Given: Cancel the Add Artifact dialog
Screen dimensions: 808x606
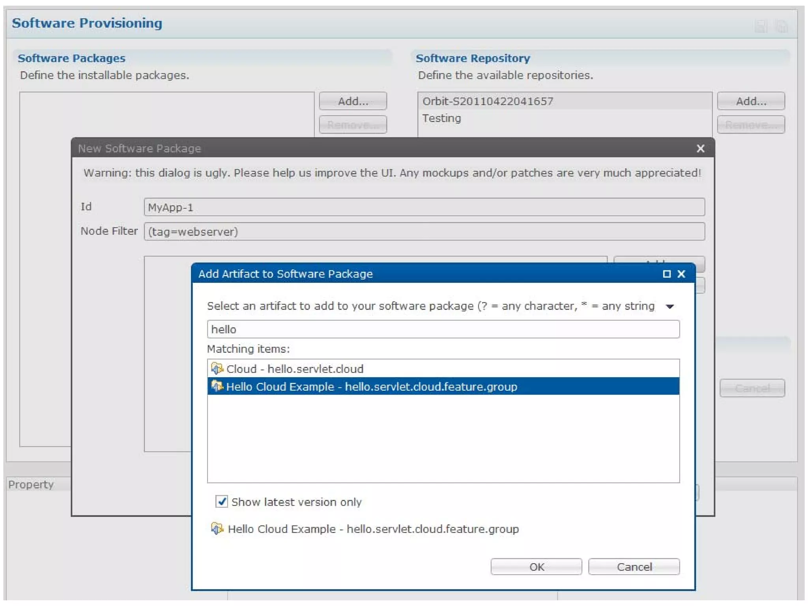Looking at the screenshot, I should 634,567.
